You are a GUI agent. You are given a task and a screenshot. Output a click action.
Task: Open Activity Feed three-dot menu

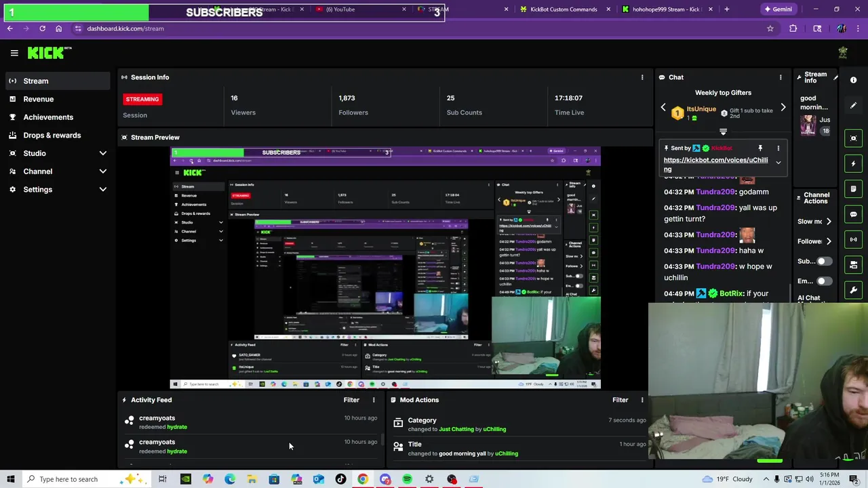point(374,400)
